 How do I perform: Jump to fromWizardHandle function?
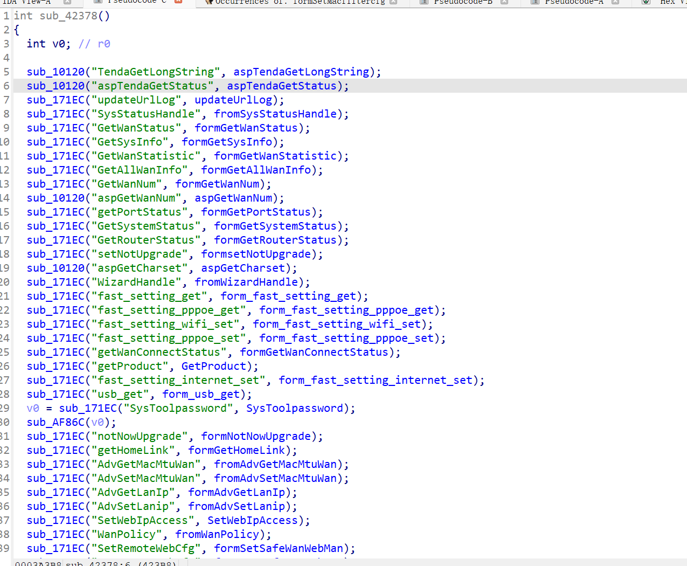pyautogui.click(x=246, y=282)
